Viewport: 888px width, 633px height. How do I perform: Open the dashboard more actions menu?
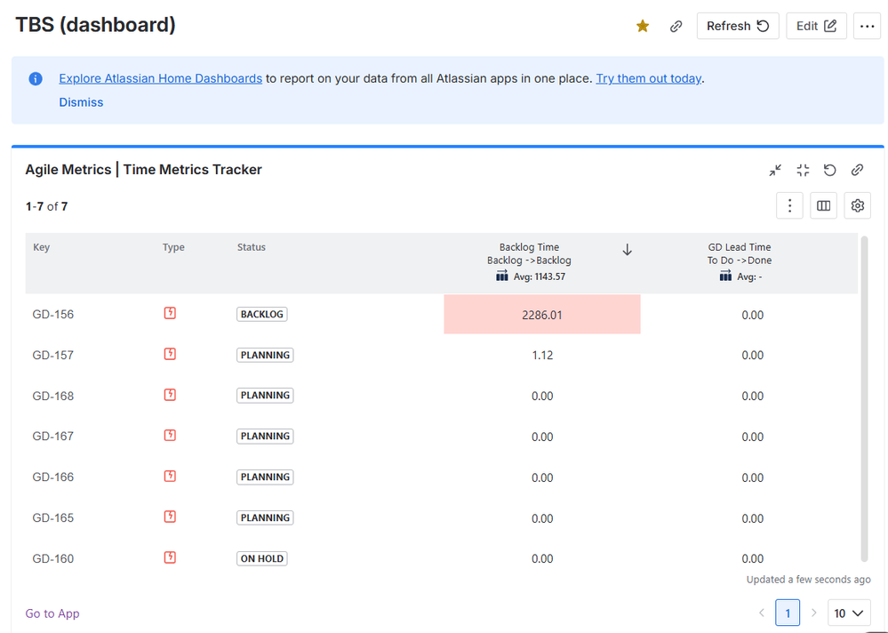(x=867, y=26)
